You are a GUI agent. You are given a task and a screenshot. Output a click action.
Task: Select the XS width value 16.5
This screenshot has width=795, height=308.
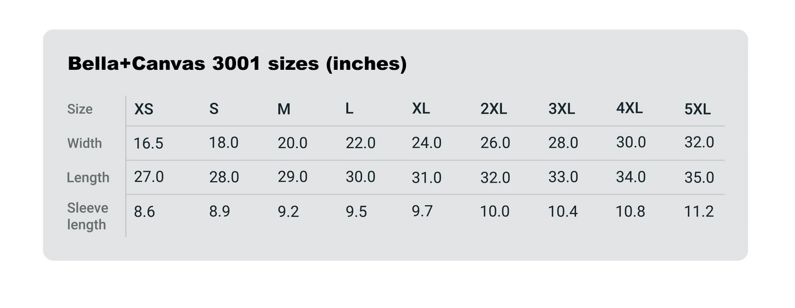[x=149, y=144]
